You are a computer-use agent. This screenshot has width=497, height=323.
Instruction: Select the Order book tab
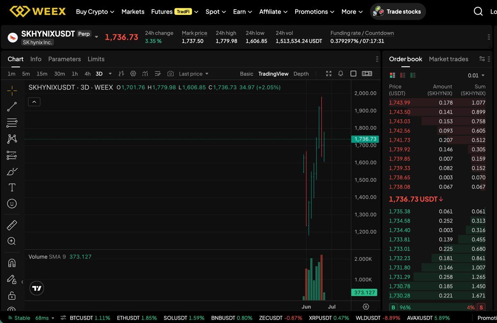(x=405, y=59)
